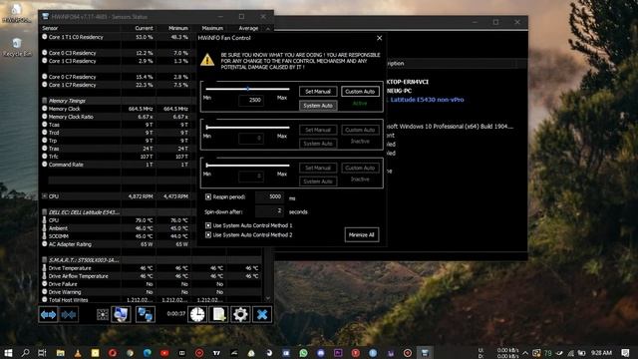The width and height of the screenshot is (638, 359).
Task: Click the Minimize All button
Action: pos(361,235)
